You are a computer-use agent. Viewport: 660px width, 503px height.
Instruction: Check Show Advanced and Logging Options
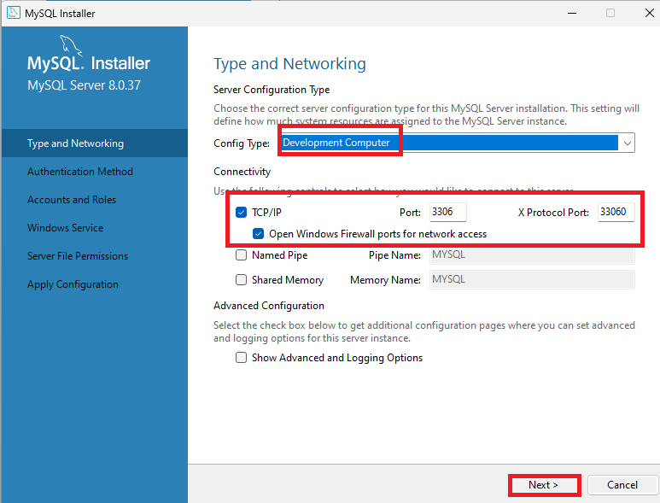241,357
